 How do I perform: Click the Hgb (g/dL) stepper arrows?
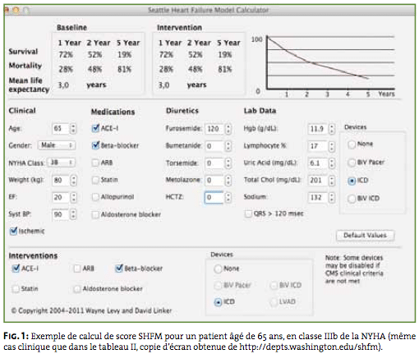(x=331, y=129)
